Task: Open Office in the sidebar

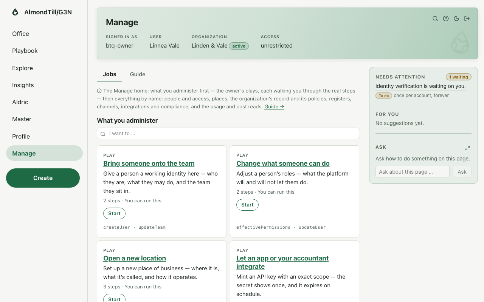Action: (44, 34)
